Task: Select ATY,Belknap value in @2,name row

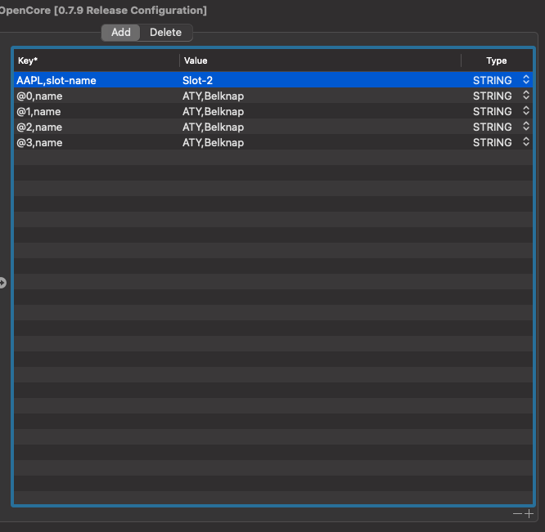Action: pos(321,127)
